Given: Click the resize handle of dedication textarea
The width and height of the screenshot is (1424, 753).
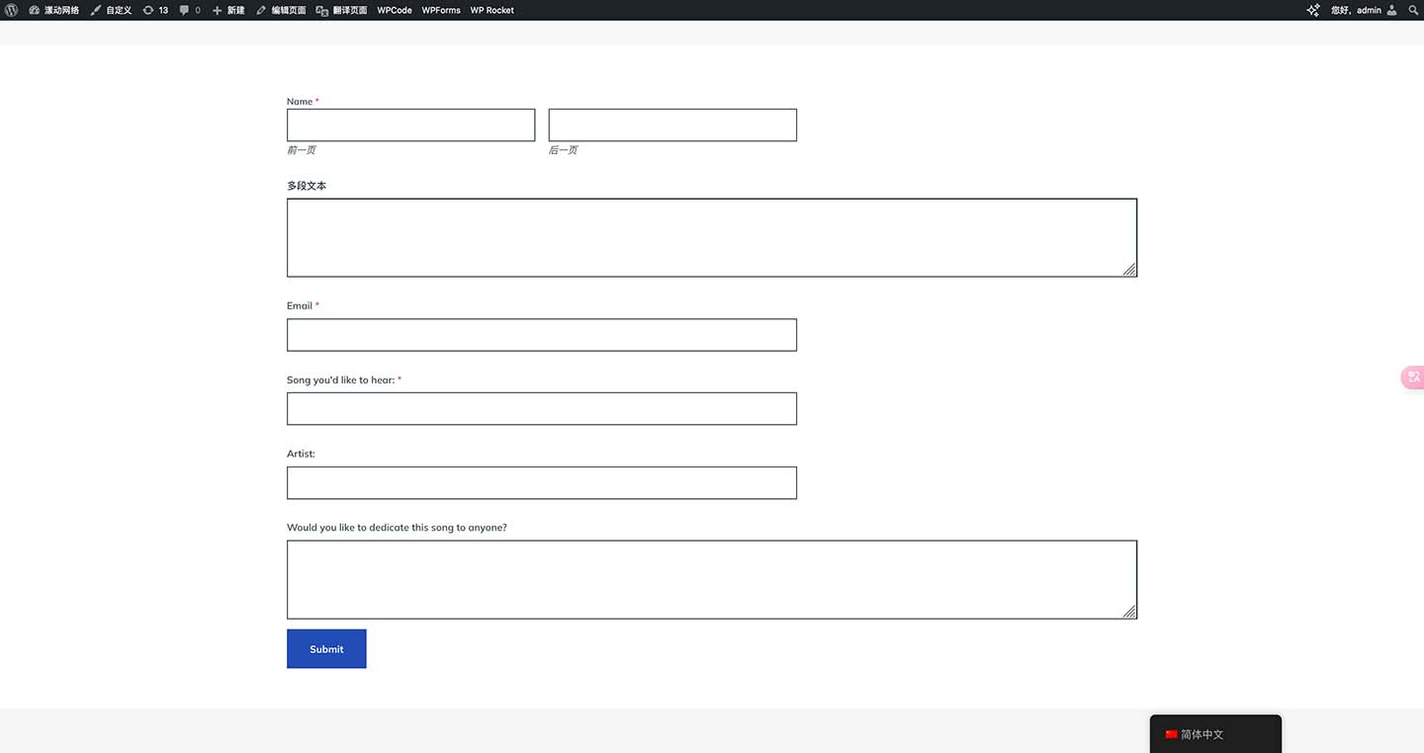Looking at the screenshot, I should point(1129,611).
